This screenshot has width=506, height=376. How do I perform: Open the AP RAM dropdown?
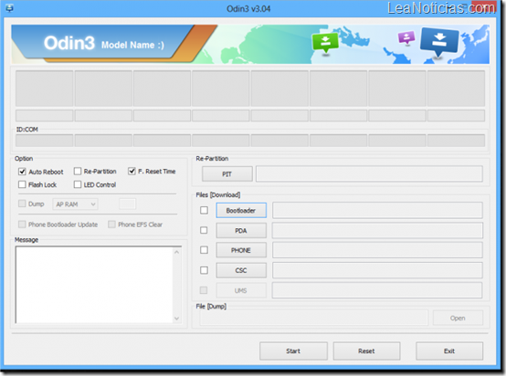(75, 204)
